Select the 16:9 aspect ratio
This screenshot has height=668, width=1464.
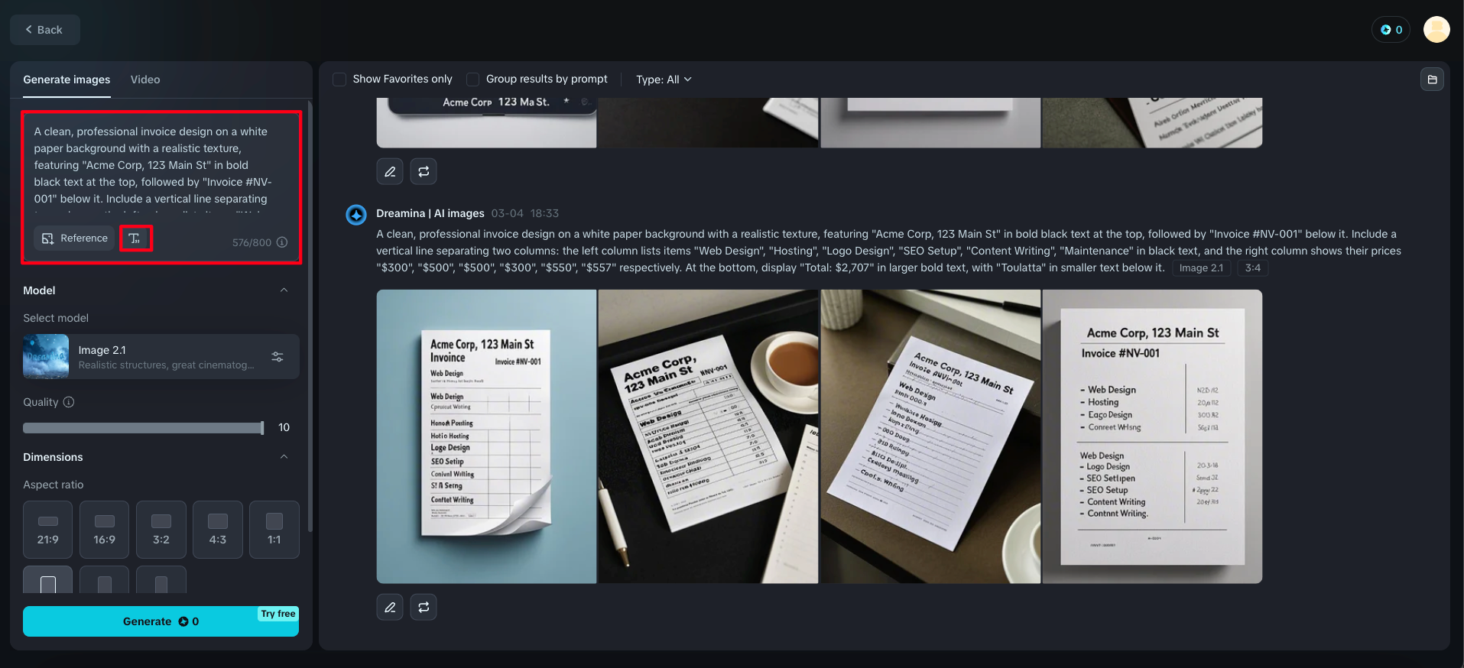[x=105, y=530]
